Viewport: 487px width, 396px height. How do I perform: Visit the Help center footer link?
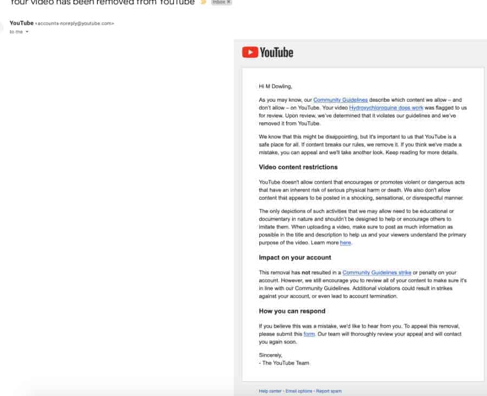point(270,391)
